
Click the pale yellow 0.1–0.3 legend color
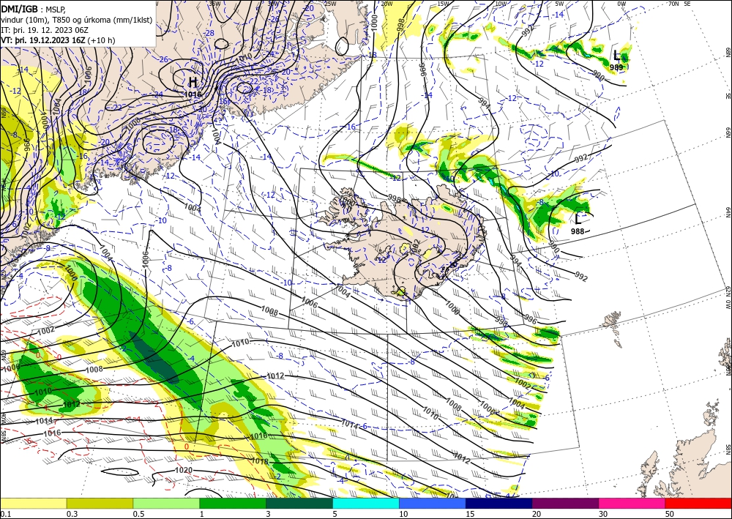pyautogui.click(x=33, y=503)
